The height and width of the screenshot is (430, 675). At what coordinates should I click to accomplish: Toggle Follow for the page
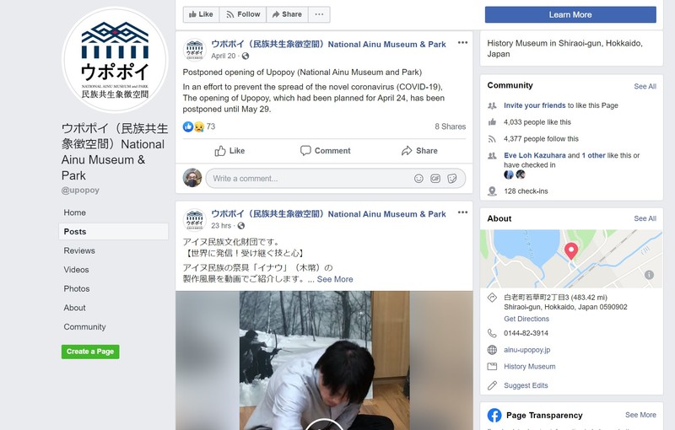243,14
